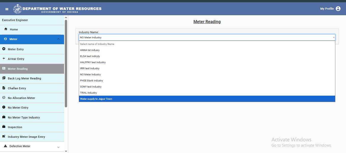Viewport: 346px width, 153px height.
Task: Choose 'TRIAL Industry' option
Action: 207,93
